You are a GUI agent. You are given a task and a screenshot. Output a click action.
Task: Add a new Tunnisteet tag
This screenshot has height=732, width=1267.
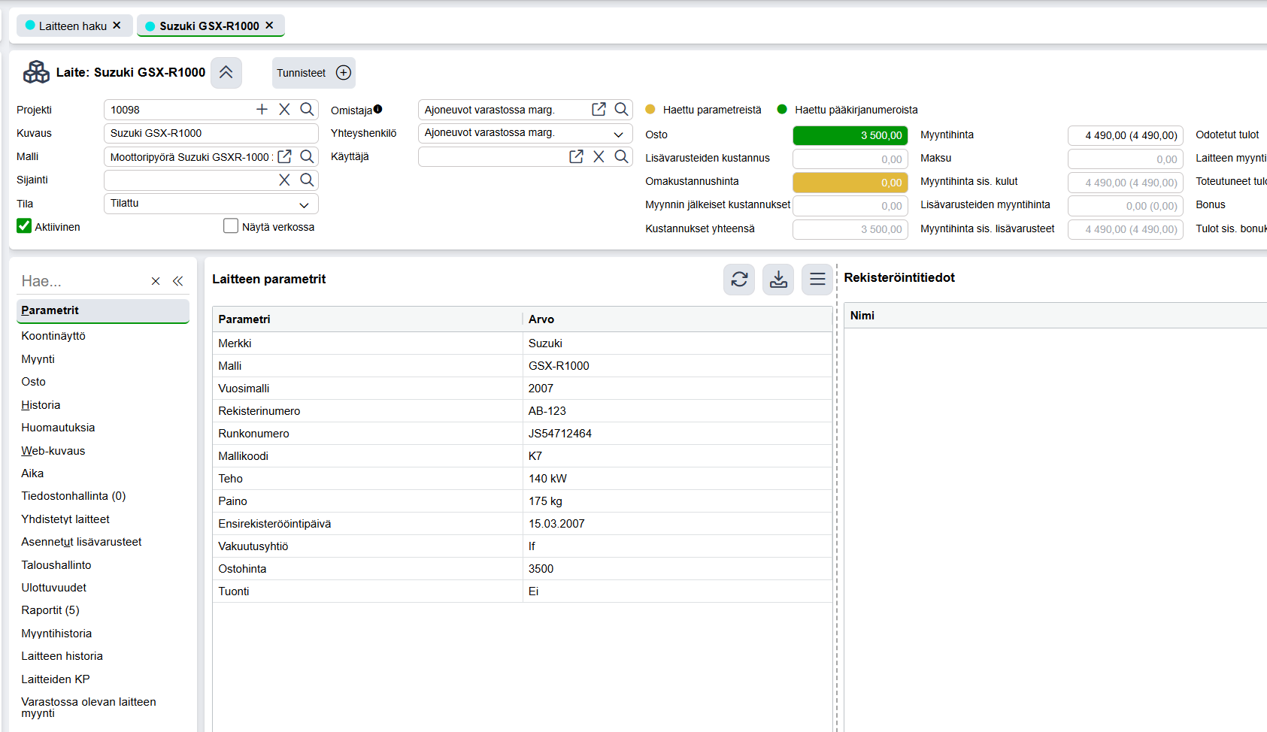[344, 73]
